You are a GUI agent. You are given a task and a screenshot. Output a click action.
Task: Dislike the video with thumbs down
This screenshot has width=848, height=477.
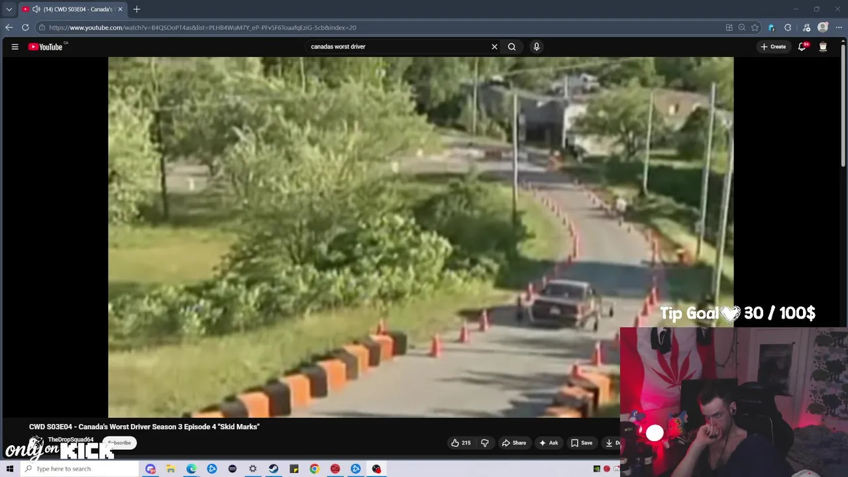484,443
